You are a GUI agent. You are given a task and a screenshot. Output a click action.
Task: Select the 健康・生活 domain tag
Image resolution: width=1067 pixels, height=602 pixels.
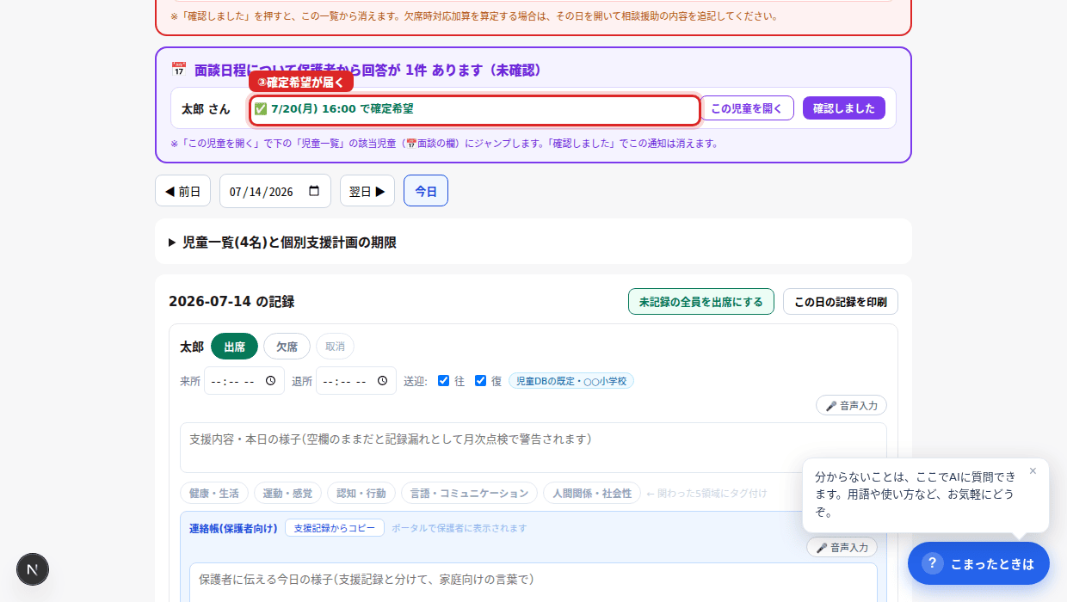click(214, 493)
